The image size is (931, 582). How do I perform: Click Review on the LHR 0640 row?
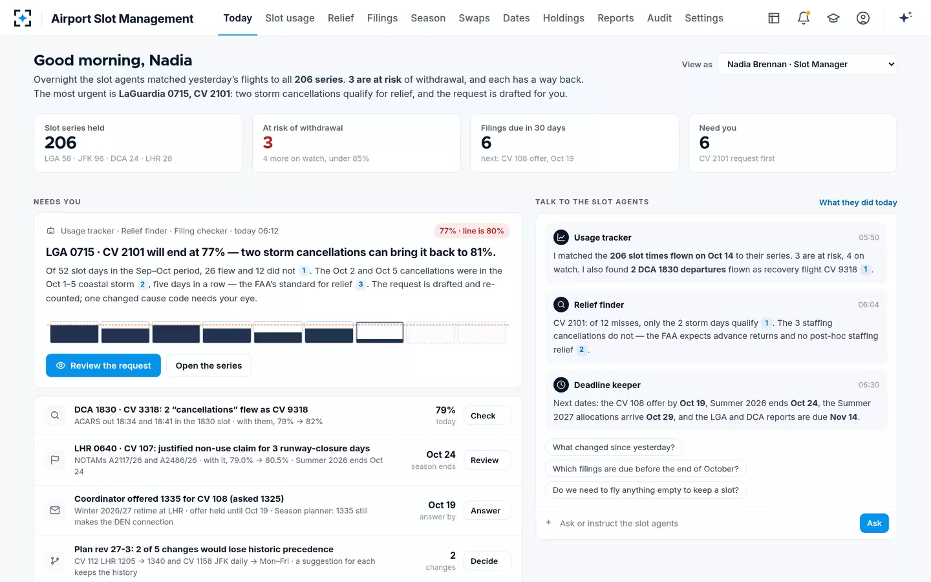pos(487,460)
